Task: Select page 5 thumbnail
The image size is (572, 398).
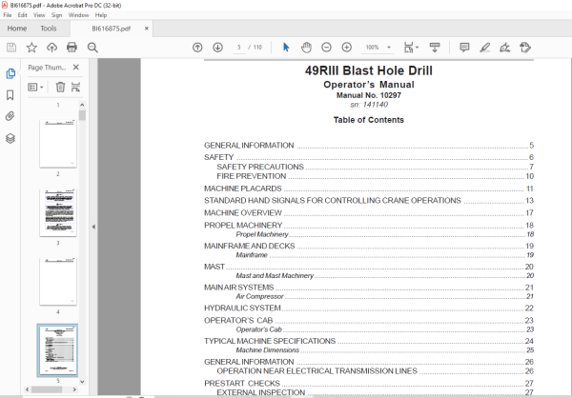Action: pyautogui.click(x=57, y=350)
